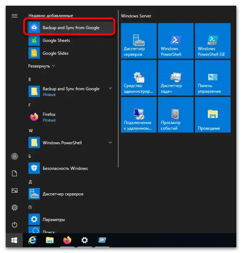
Task: Click the app list scrollbar
Action: [118, 89]
